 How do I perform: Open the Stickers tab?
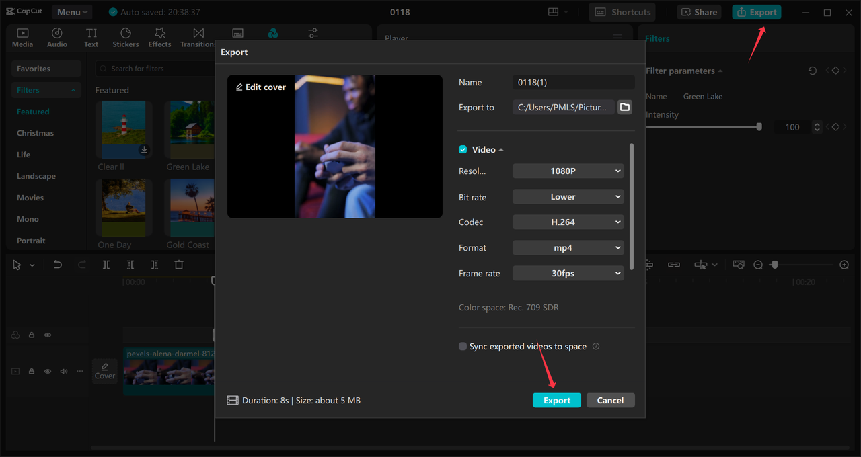pyautogui.click(x=126, y=38)
